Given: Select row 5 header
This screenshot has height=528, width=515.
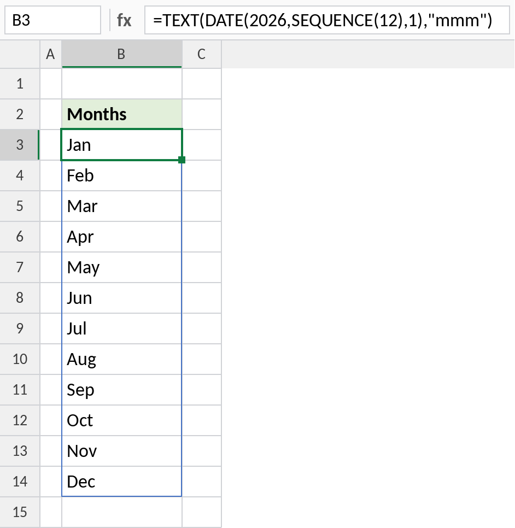Looking at the screenshot, I should [20, 206].
